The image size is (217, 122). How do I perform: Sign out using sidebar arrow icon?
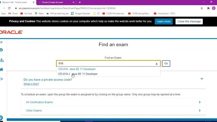[x=1, y=79]
